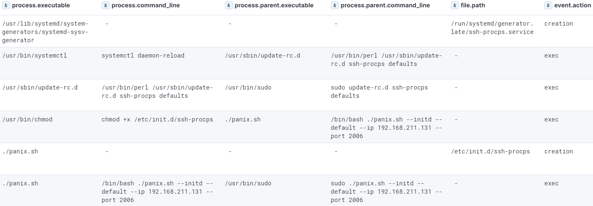Screen dimensions: 593x206
Task: Click keyword icon beside process.executable header
Action: pos(6,5)
